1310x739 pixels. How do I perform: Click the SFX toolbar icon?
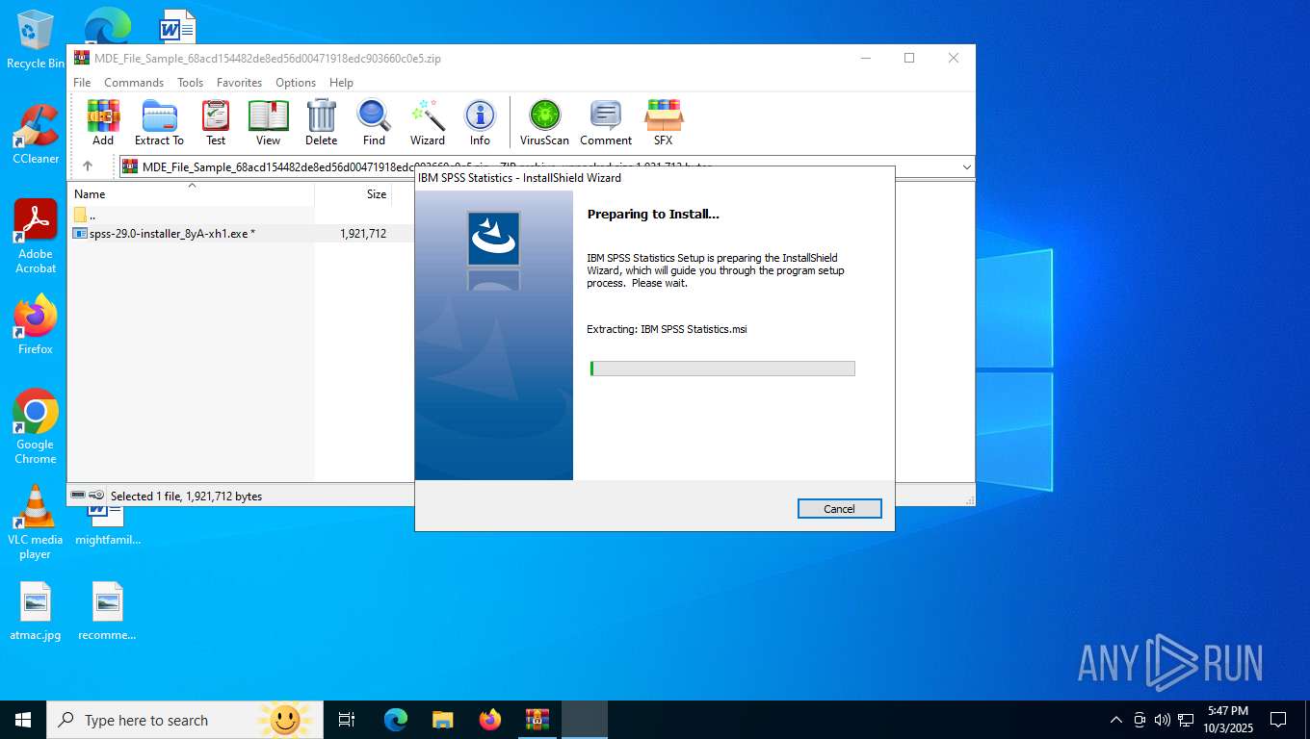[663, 122]
